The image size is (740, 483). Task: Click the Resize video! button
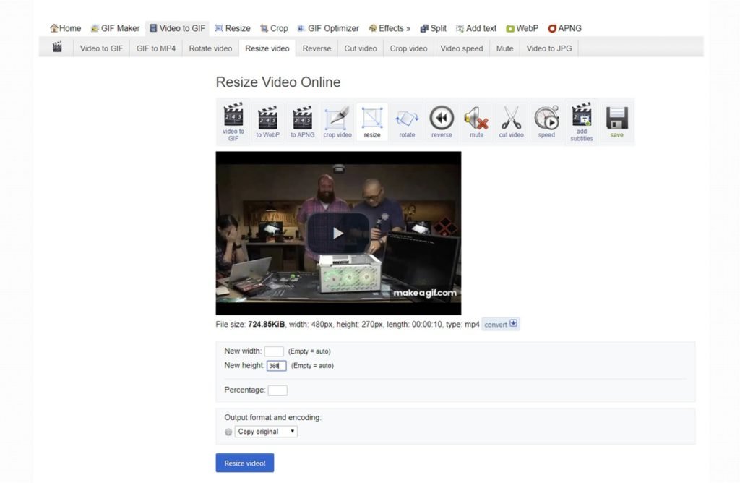[x=245, y=463]
